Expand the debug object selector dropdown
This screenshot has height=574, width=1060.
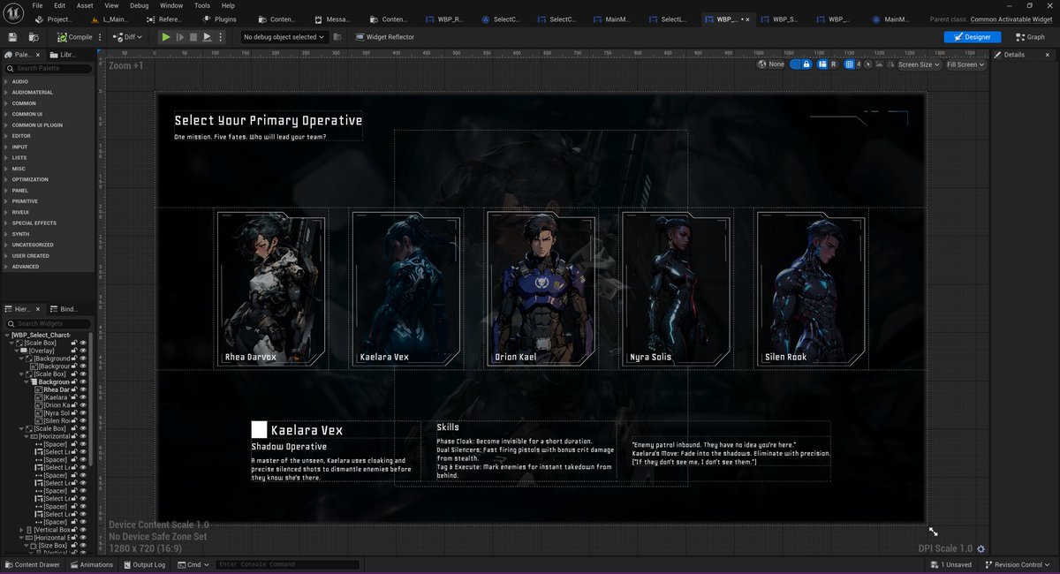pyautogui.click(x=285, y=37)
